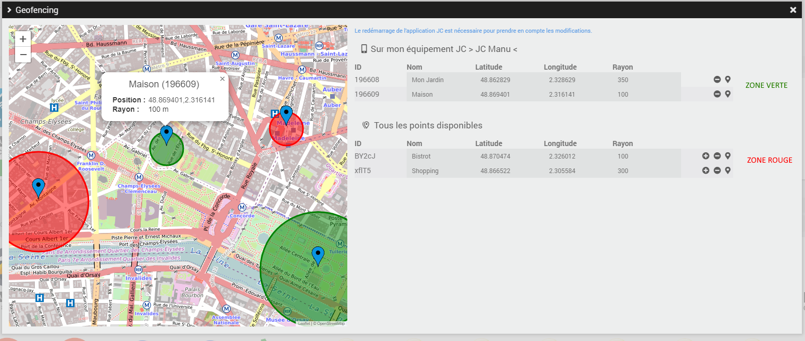Screen dimensions: 805x341
Task: Show Shopping location with pin icon
Action: 728,170
